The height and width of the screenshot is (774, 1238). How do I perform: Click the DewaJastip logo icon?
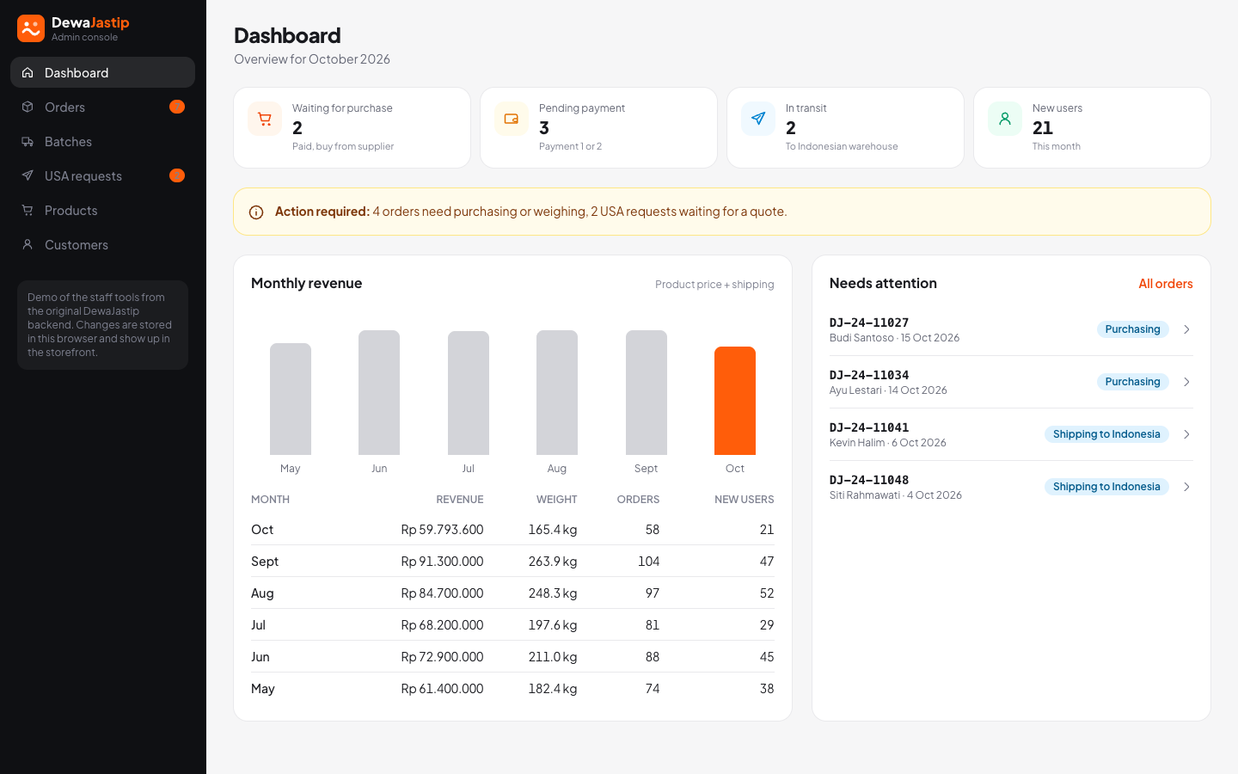[x=31, y=28]
